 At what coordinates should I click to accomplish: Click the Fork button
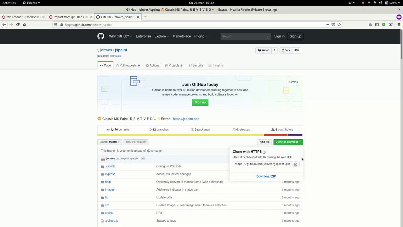[x=286, y=50]
